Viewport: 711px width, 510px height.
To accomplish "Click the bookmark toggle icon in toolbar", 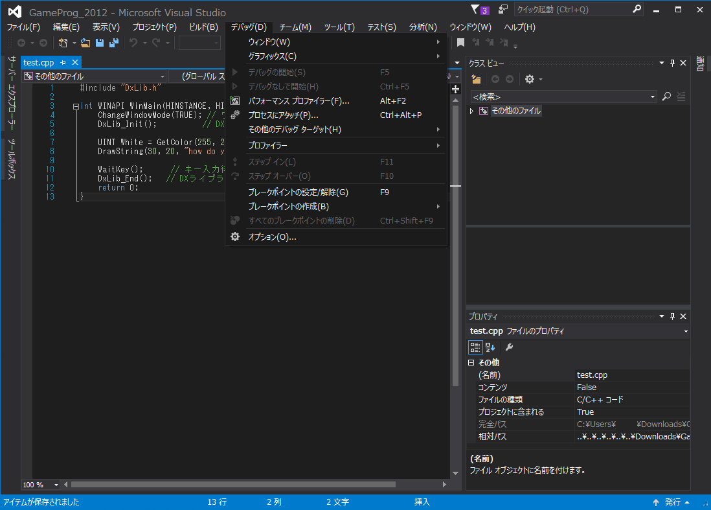I will (x=460, y=43).
